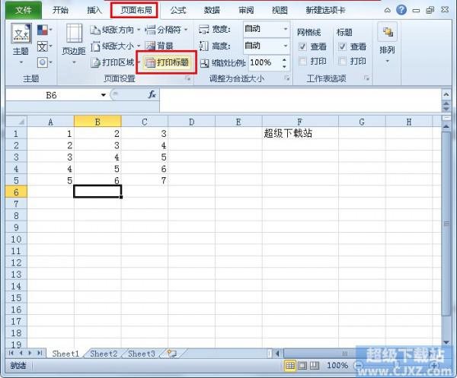Open the File (文件) tab
This screenshot has height=378, width=457.
pos(24,11)
